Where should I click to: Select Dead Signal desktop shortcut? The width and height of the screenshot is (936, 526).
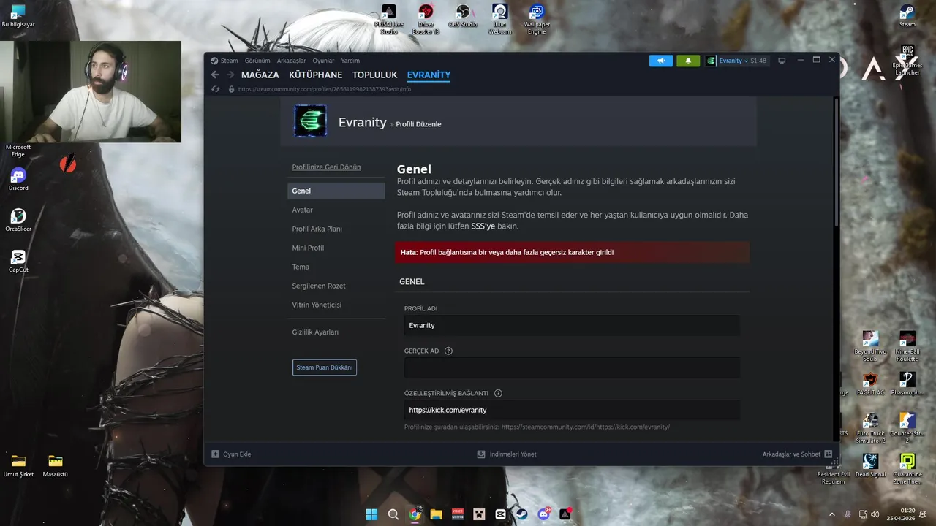click(870, 465)
